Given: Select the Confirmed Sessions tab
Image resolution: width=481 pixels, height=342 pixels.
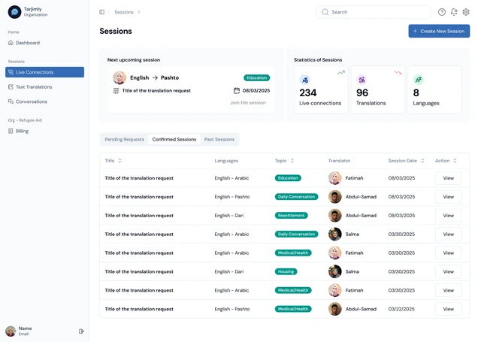Looking at the screenshot, I should click(174, 139).
